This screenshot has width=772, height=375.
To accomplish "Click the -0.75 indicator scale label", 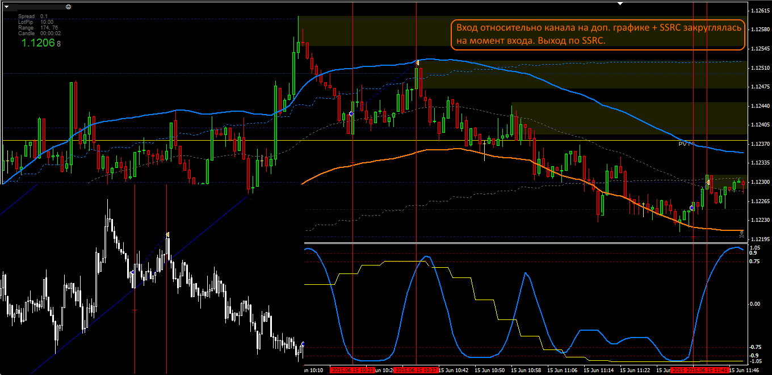I will [755, 347].
